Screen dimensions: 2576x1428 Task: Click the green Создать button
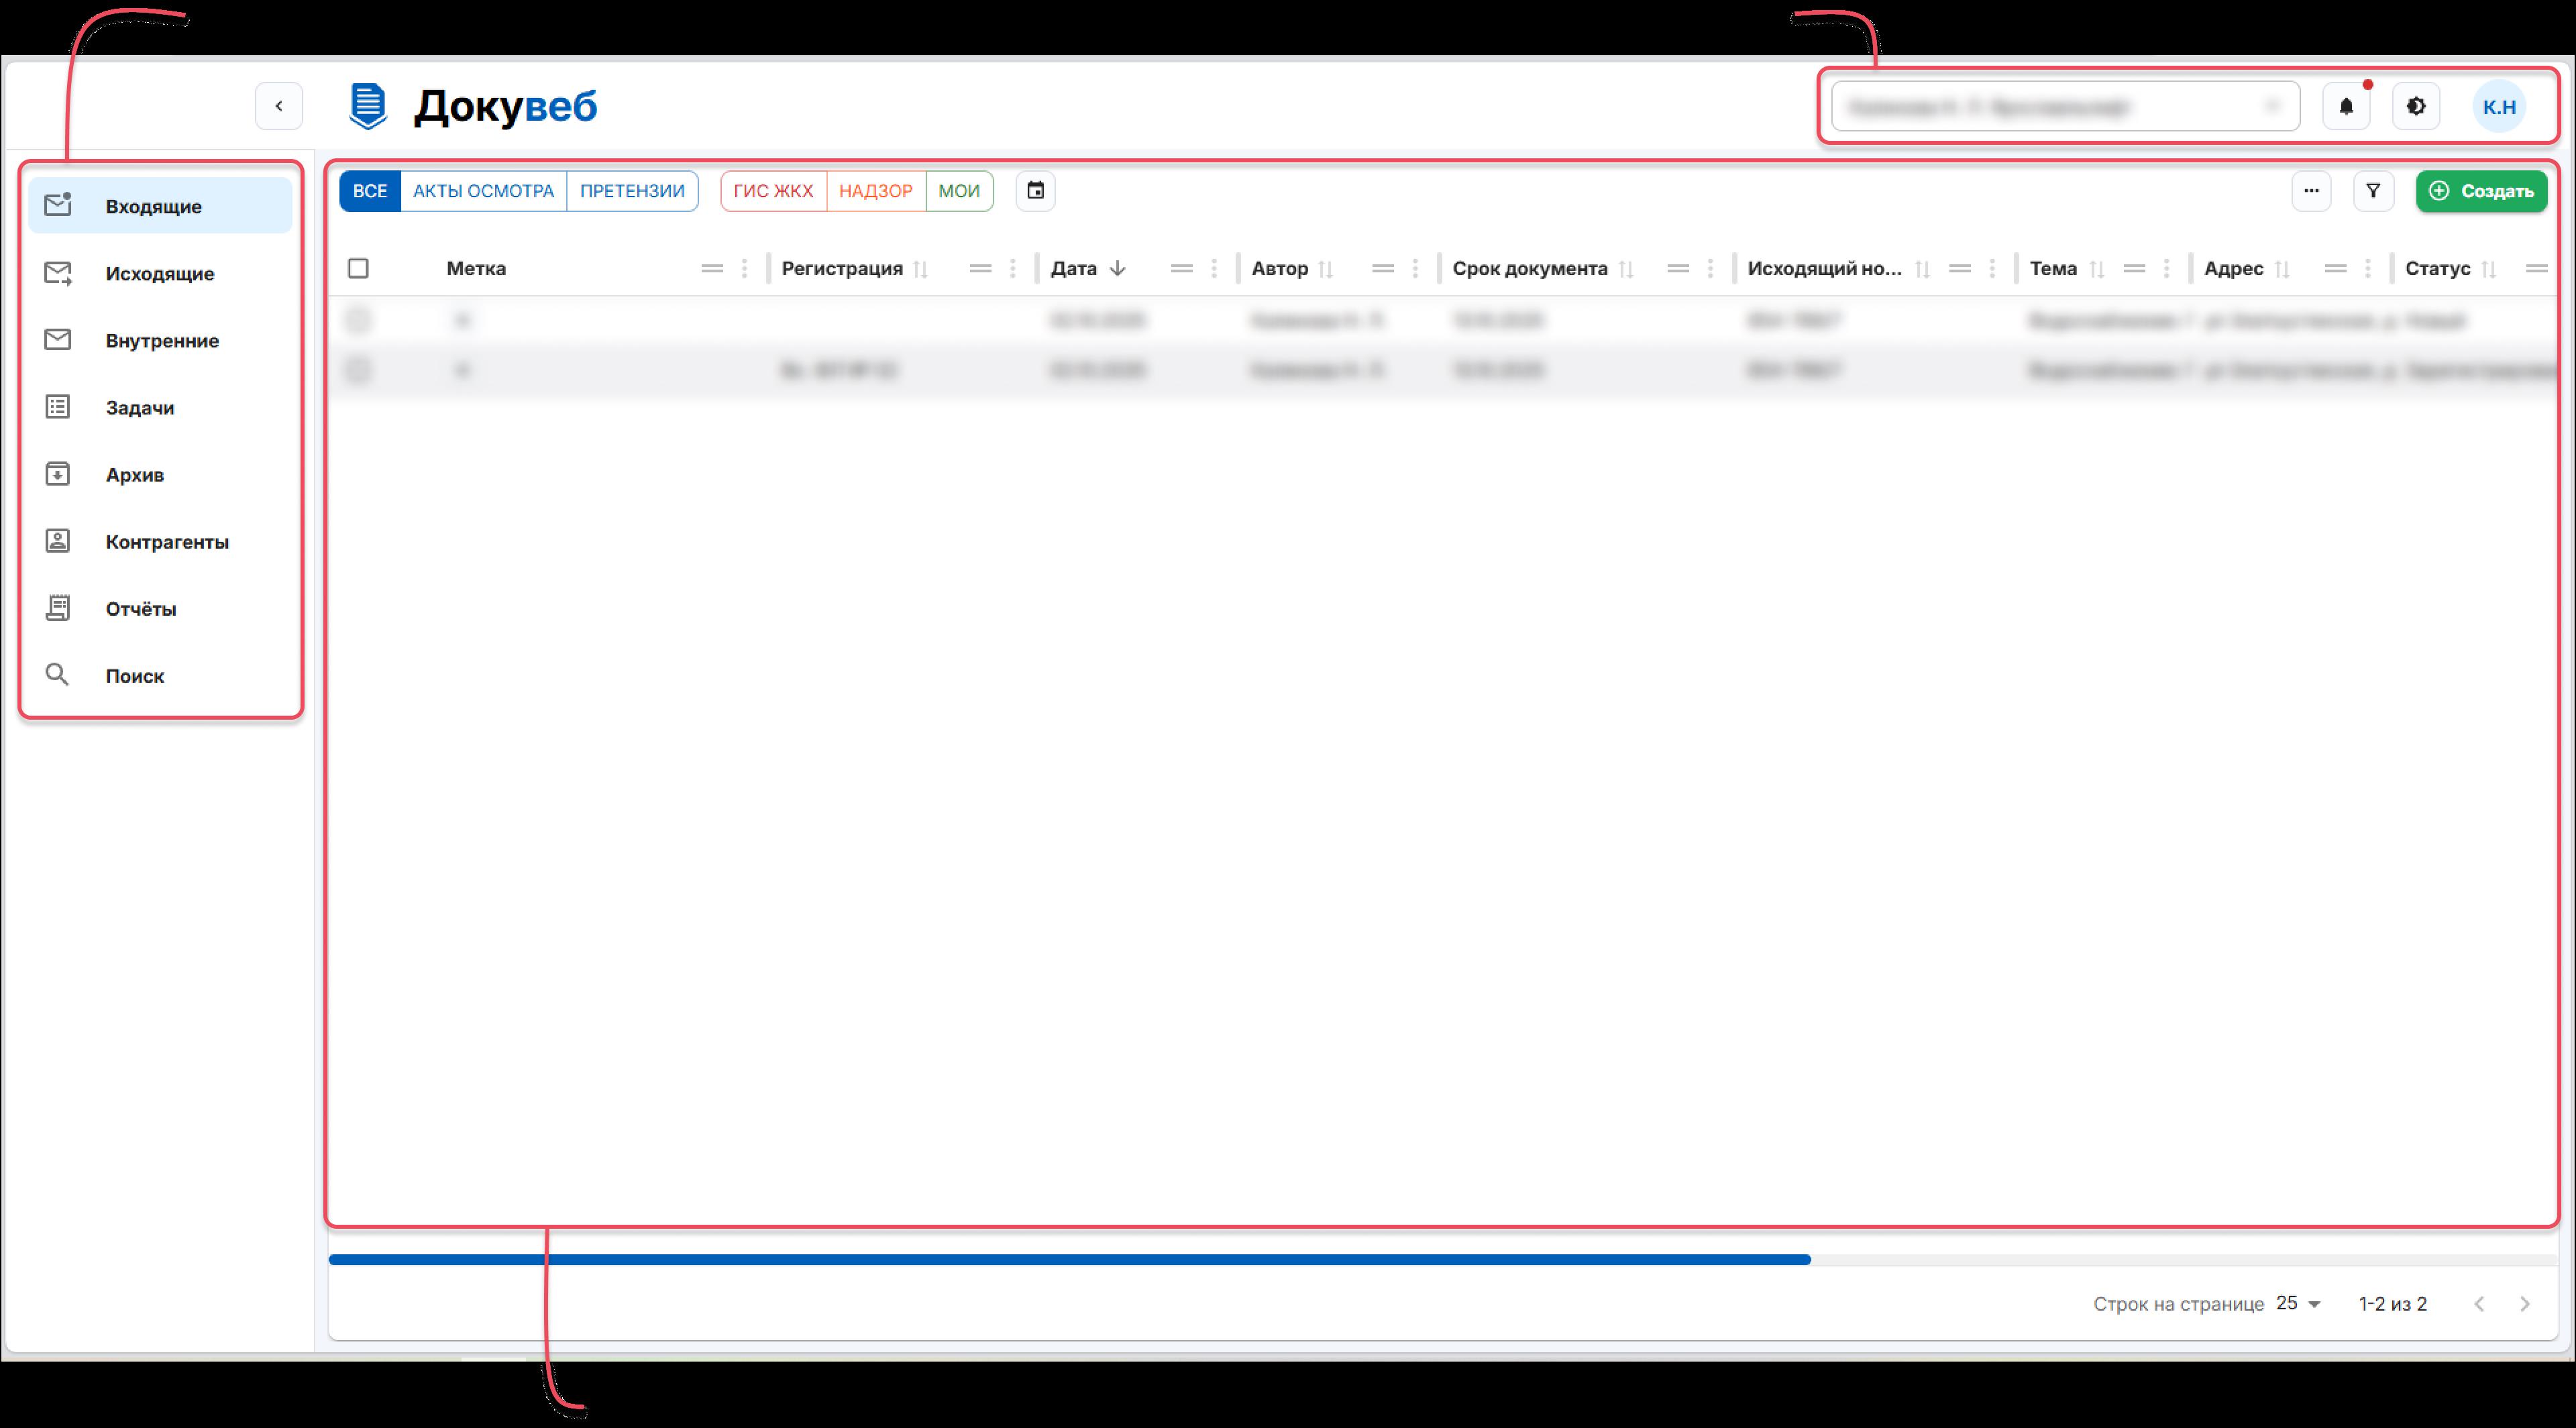2481,191
